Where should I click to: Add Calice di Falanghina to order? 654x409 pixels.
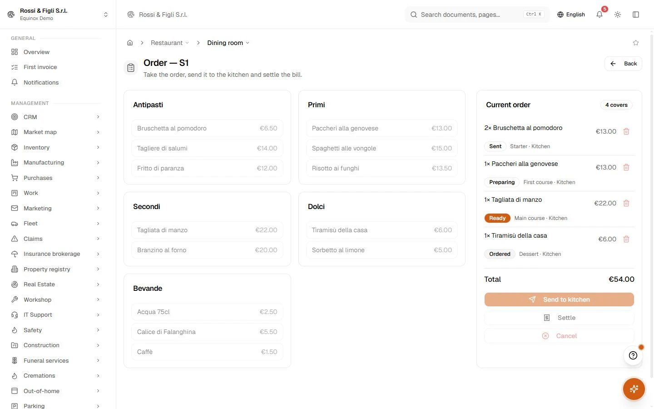[x=207, y=332]
